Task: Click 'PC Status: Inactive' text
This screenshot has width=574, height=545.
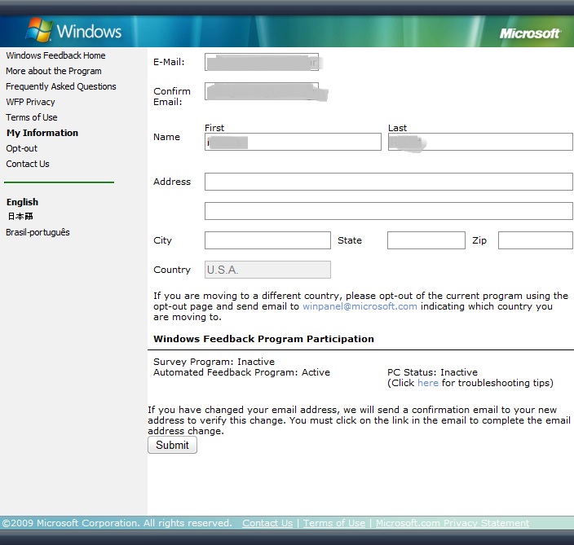Action: tap(432, 372)
